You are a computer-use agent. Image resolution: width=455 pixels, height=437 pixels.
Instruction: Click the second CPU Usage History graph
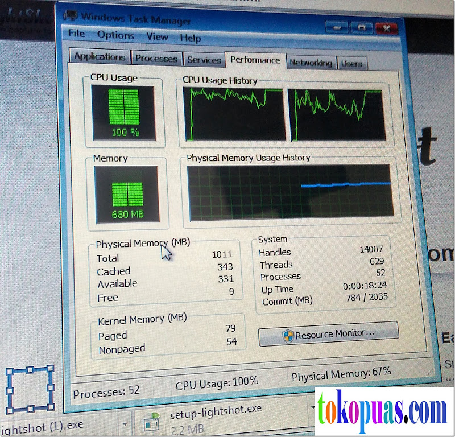[337, 116]
